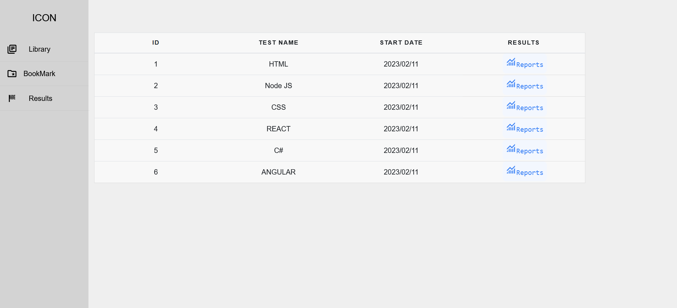This screenshot has height=308, width=677.
Task: Open Reports link for the ANGULAR test
Action: click(529, 173)
